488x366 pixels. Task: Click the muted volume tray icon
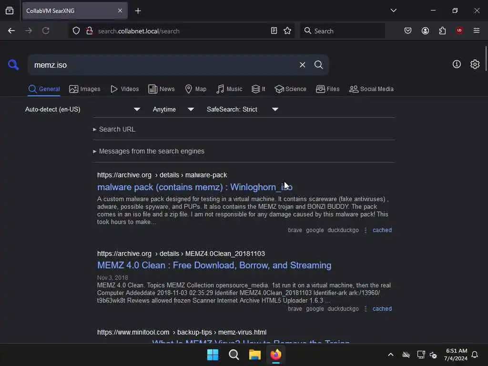[433, 355]
